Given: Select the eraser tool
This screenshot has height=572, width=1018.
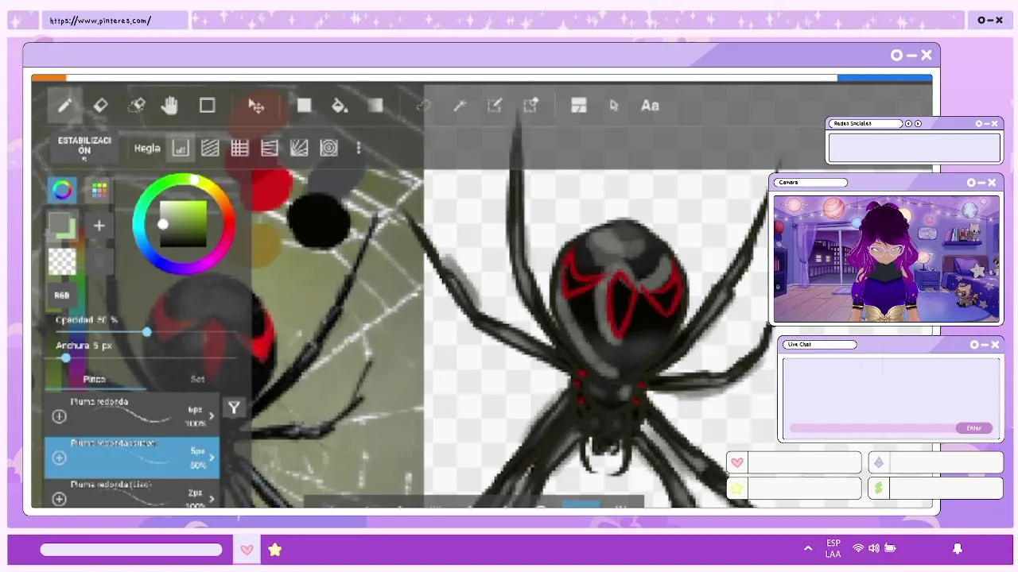Looking at the screenshot, I should point(100,106).
